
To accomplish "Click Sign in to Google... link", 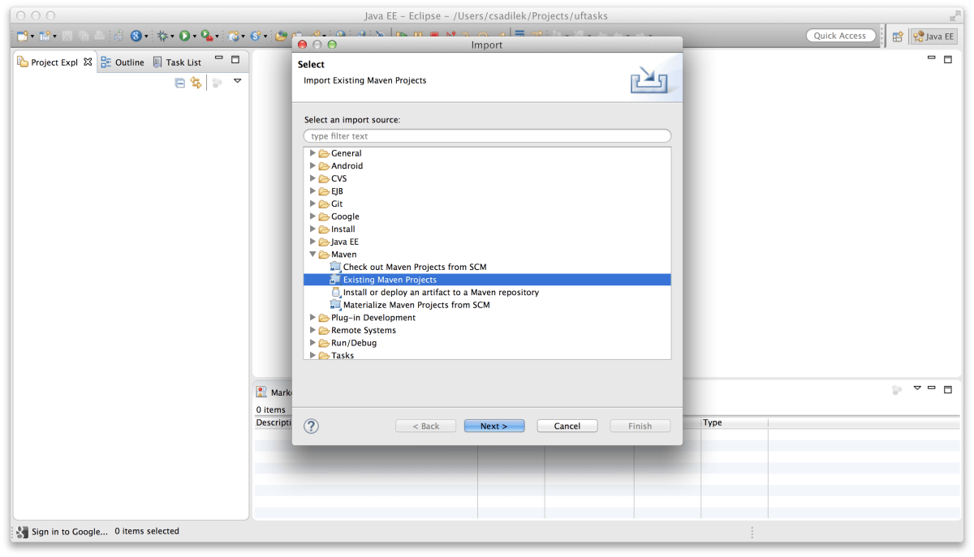I will tap(70, 532).
